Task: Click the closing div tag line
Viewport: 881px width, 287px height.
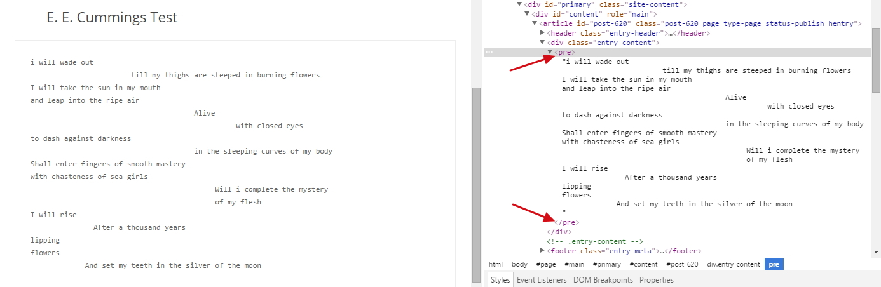Action: 559,232
